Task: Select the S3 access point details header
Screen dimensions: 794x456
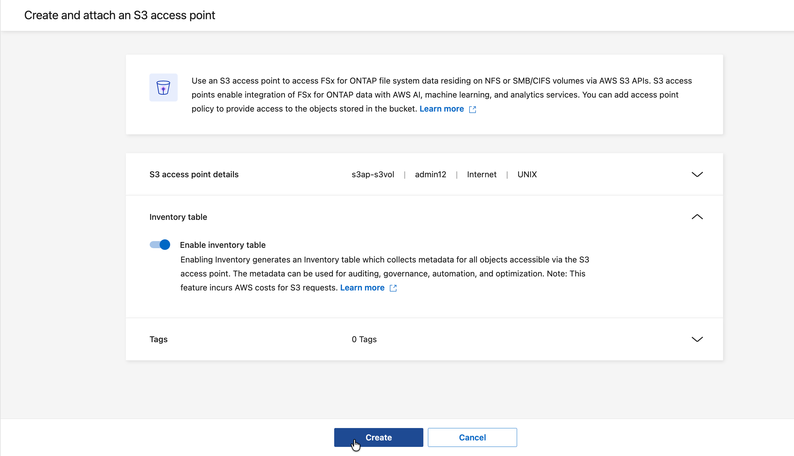Action: click(x=194, y=174)
